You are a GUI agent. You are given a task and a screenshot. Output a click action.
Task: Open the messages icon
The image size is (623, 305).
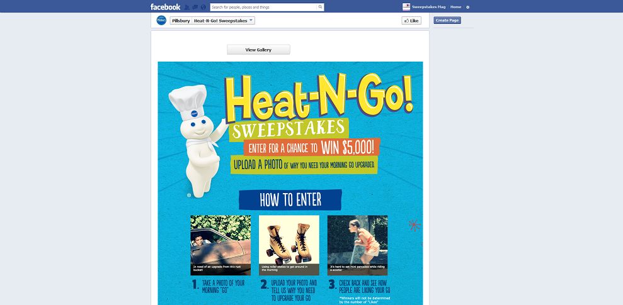[x=195, y=7]
